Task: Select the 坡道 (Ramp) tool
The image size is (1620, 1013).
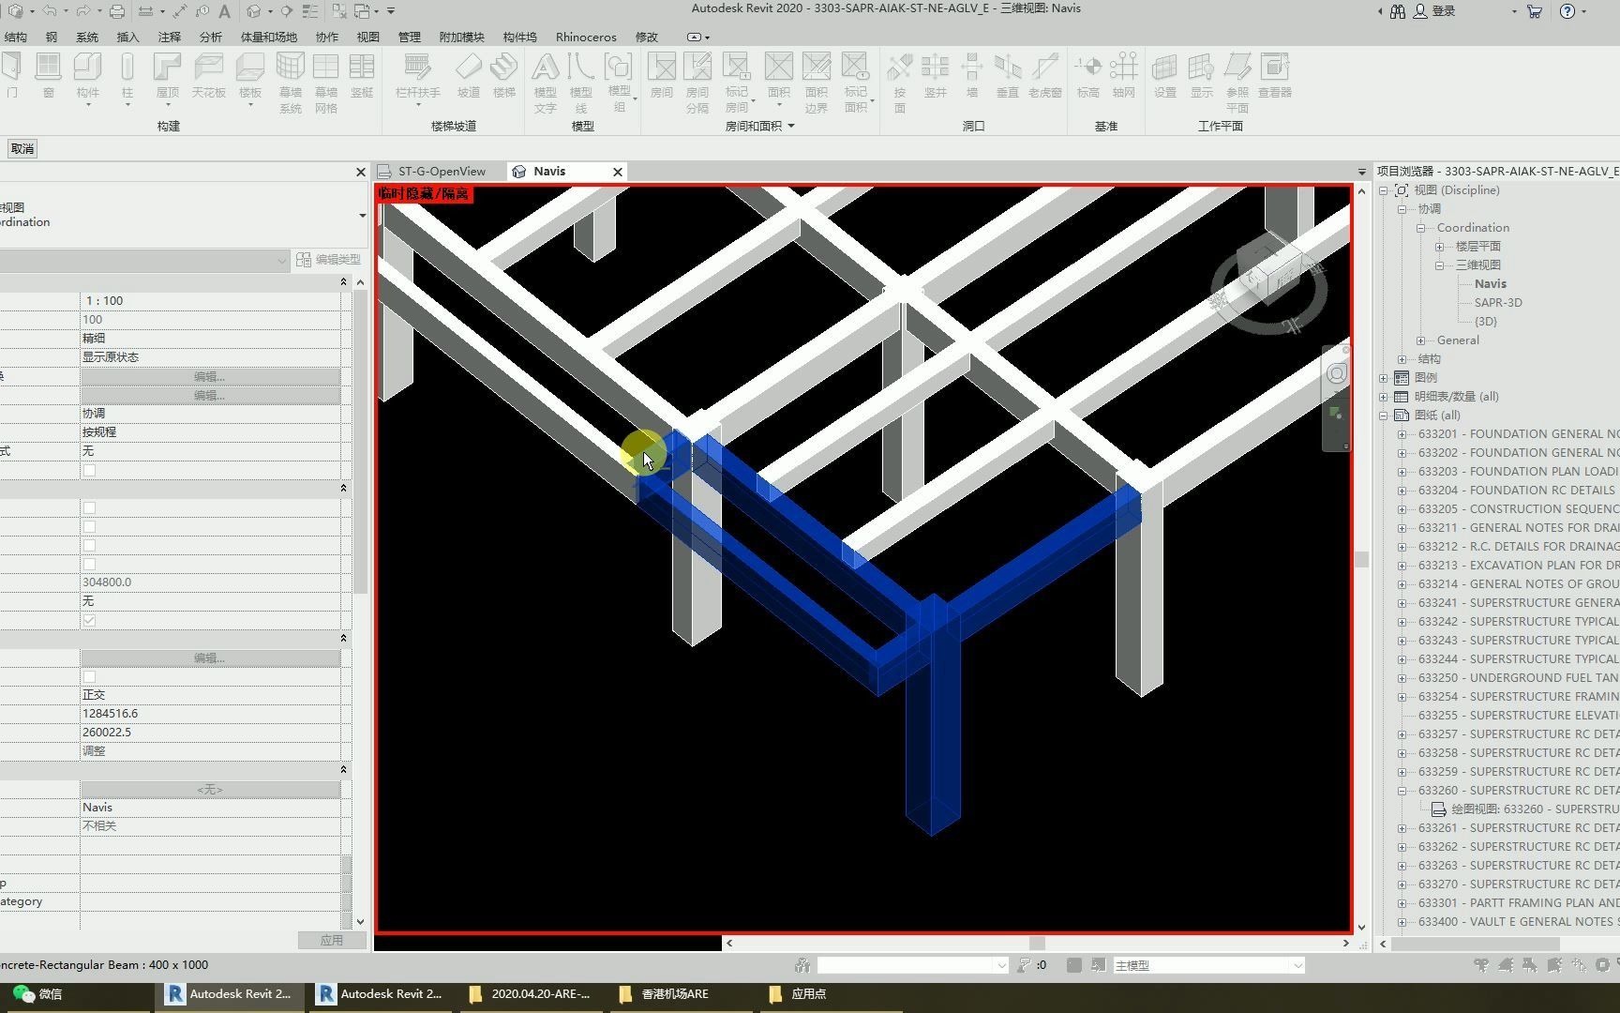Action: [x=469, y=75]
